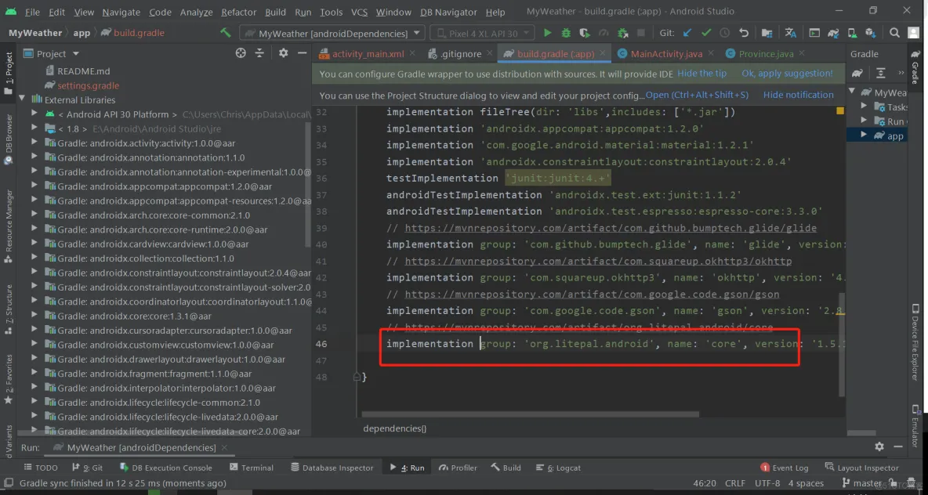Click the Git Commit green checkmark
Screen dimensions: 928x495
click(706, 33)
